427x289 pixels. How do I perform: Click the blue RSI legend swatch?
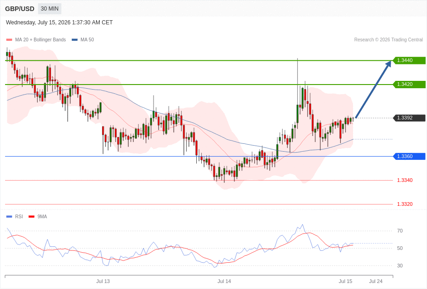(9, 216)
